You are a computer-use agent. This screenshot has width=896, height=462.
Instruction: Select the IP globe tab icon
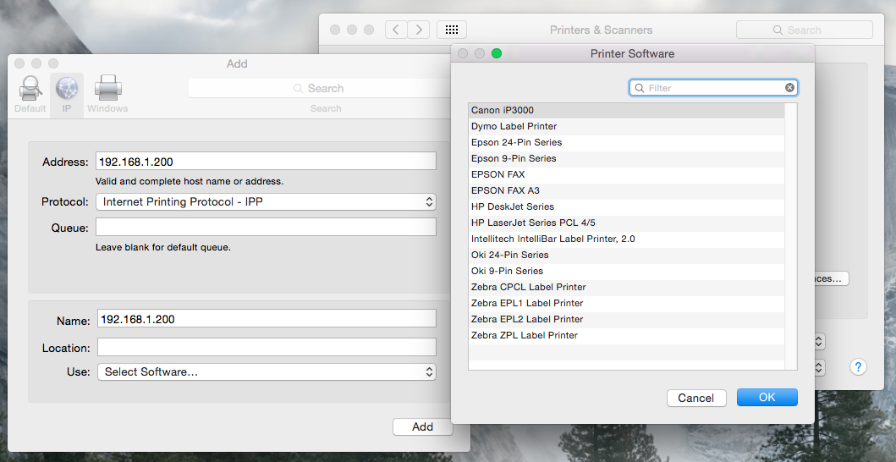(x=67, y=89)
